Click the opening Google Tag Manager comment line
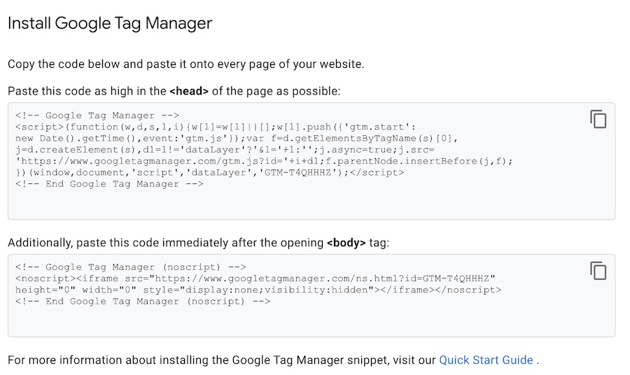Image resolution: width=630 pixels, height=375 pixels. coord(97,115)
